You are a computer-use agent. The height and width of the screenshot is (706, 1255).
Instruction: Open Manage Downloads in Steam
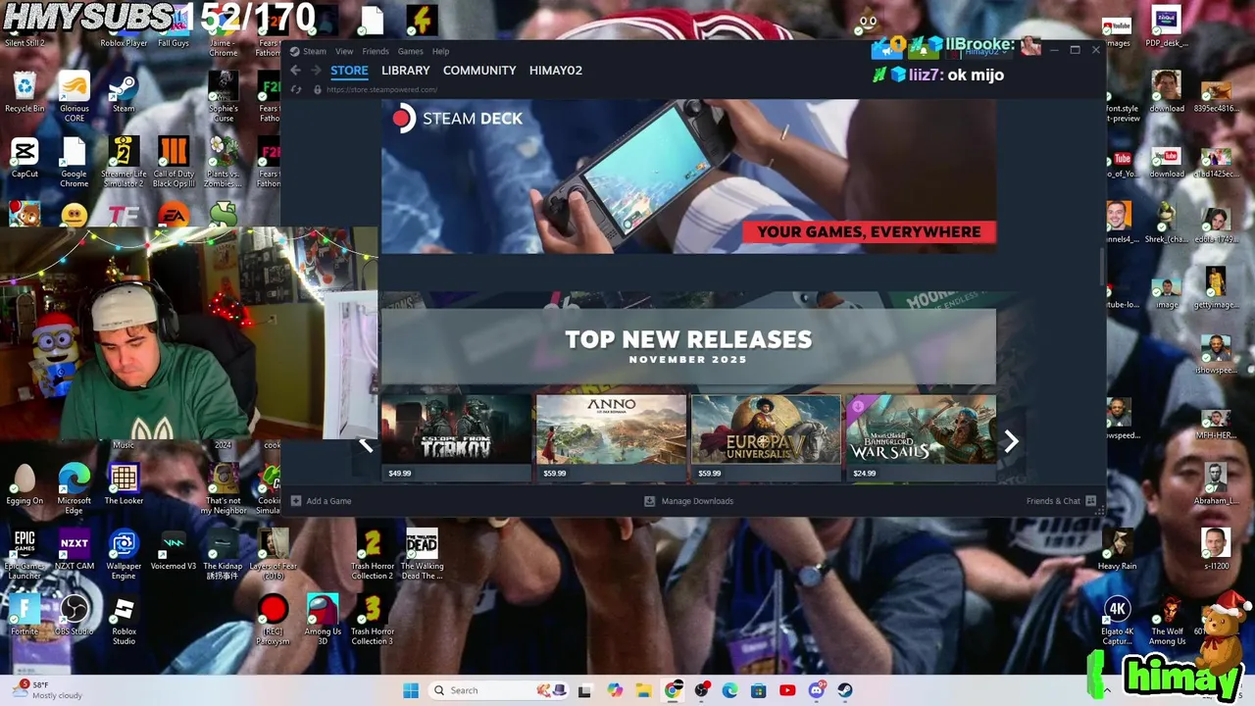click(688, 501)
